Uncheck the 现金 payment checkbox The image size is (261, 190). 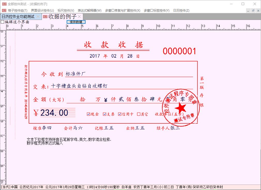click(x=88, y=114)
